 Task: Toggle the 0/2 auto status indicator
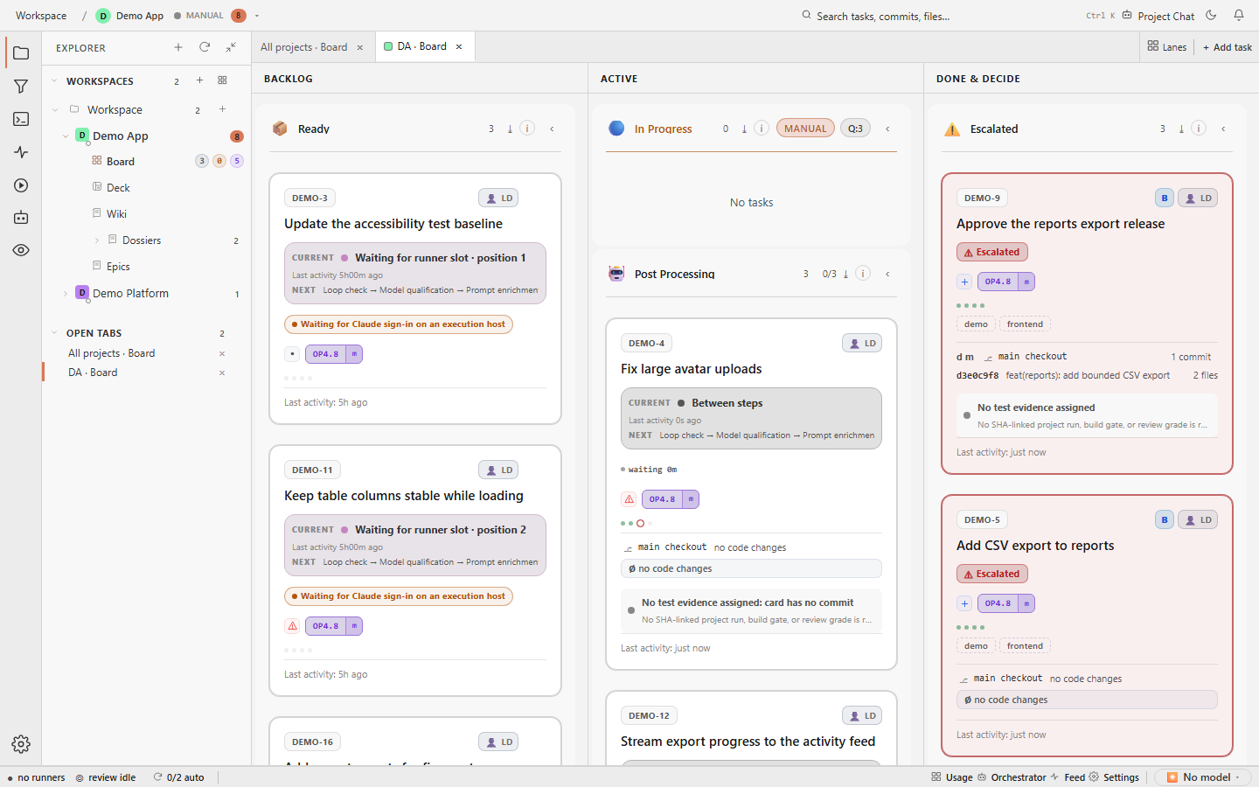[179, 777]
